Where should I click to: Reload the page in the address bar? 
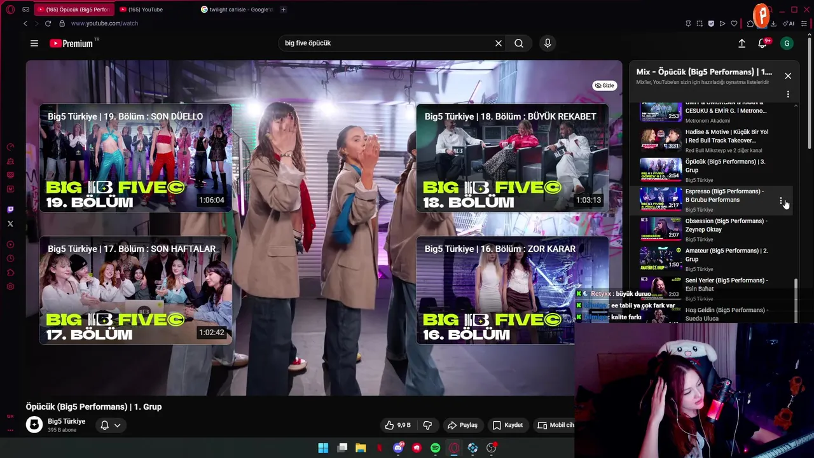pos(48,24)
